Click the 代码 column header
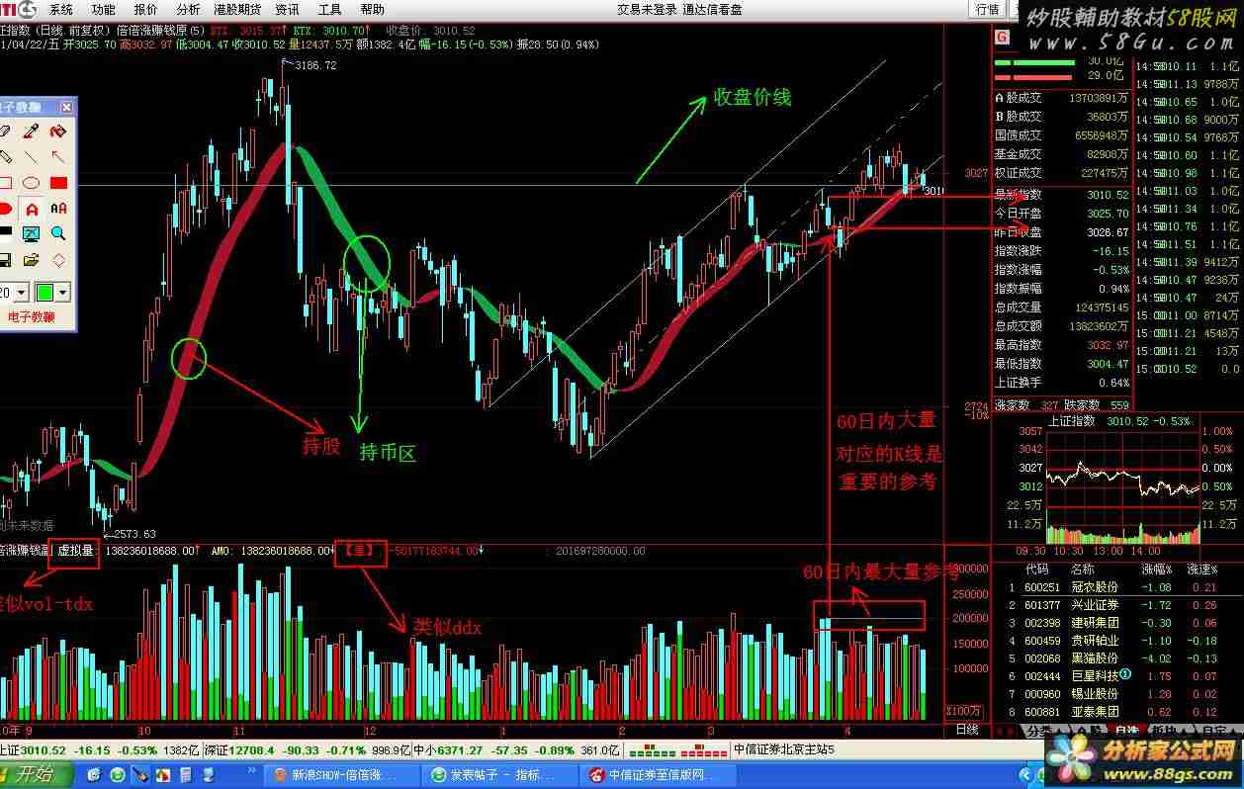This screenshot has height=789, width=1244. coord(1036,570)
